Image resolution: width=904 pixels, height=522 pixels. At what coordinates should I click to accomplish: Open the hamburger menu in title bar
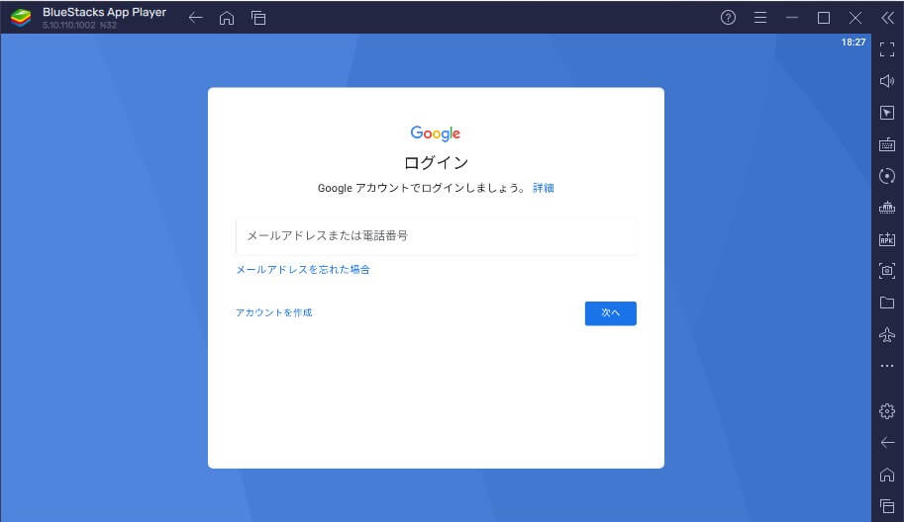[759, 18]
